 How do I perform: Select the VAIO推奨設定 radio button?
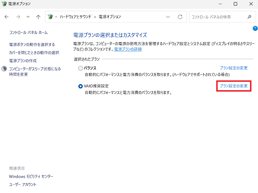point(81,86)
